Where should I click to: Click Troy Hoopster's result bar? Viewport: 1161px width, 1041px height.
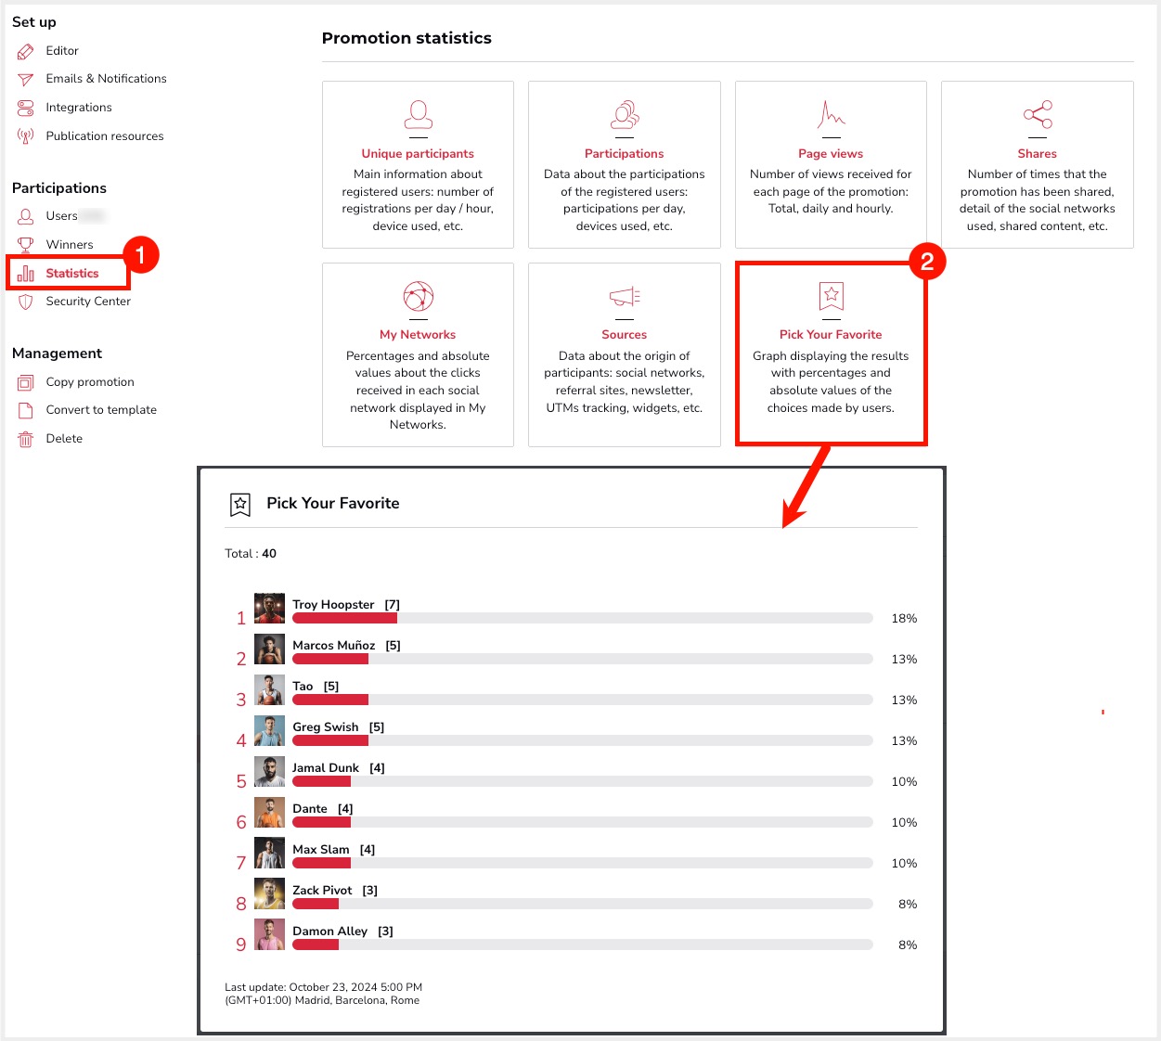(x=582, y=618)
